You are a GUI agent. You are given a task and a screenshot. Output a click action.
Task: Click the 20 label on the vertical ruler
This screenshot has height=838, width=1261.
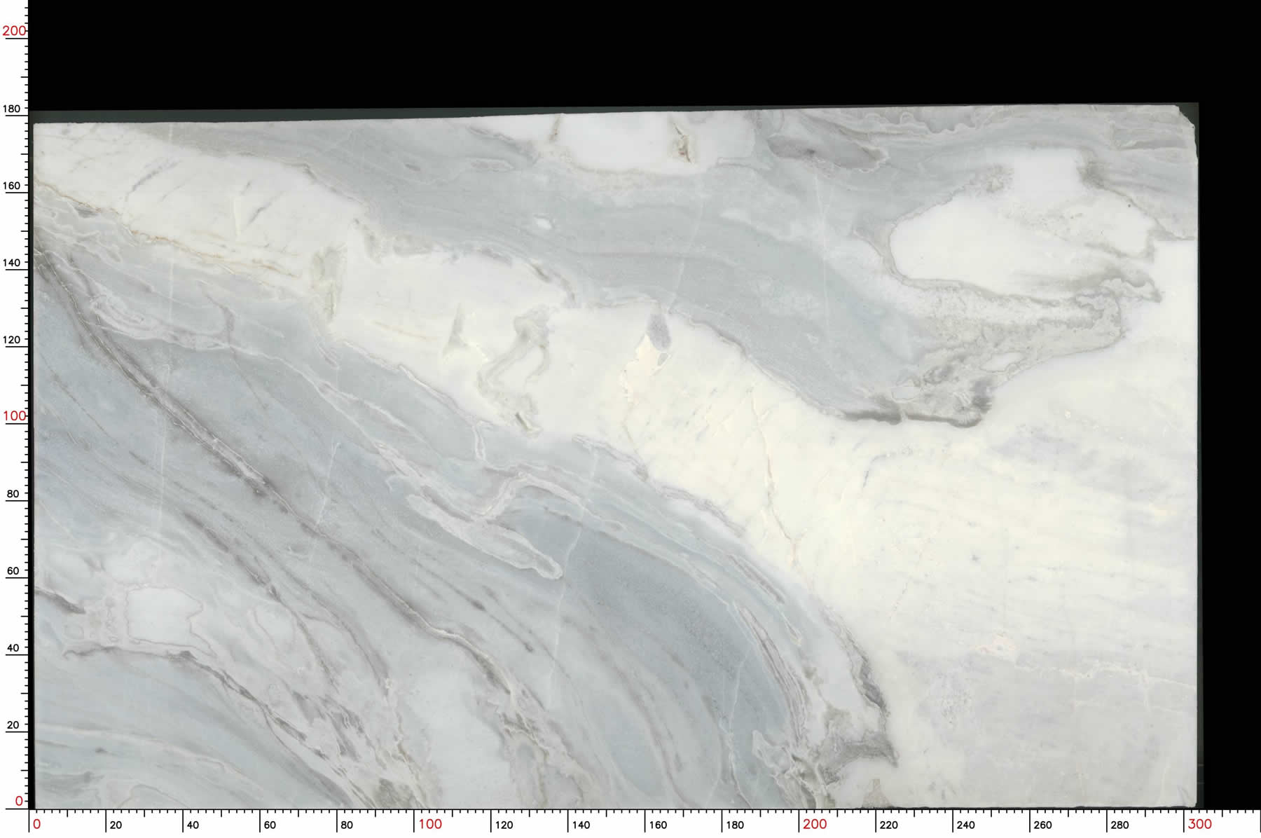tap(13, 725)
